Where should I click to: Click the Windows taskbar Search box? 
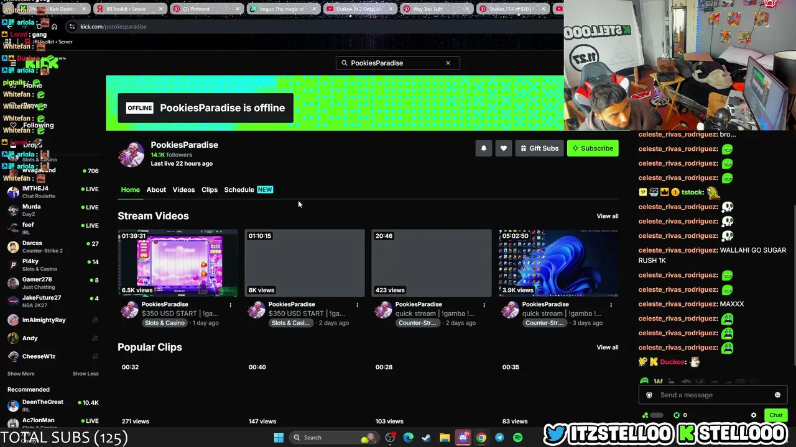click(x=333, y=438)
